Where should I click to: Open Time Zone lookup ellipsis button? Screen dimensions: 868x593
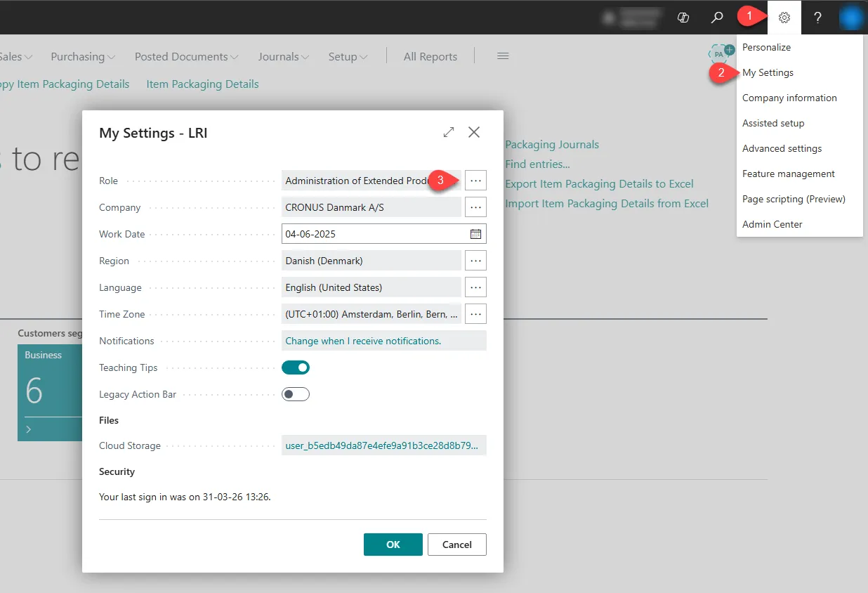tap(475, 314)
